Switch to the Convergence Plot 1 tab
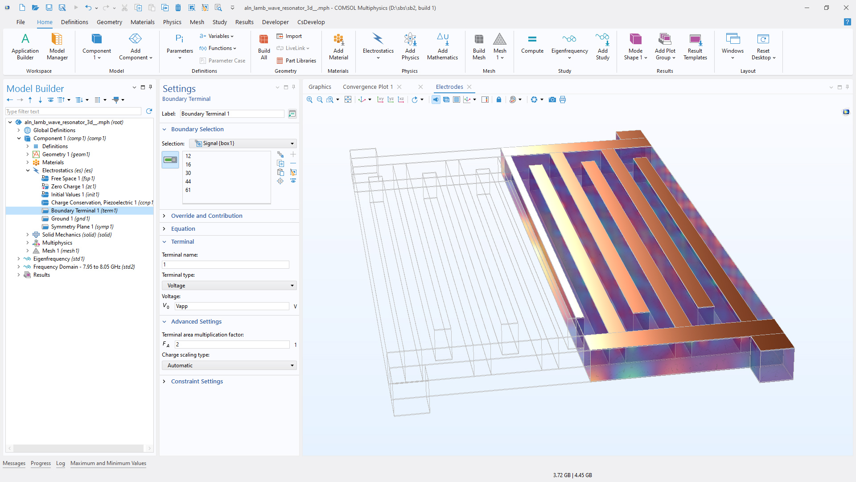The height and width of the screenshot is (482, 856). click(367, 87)
